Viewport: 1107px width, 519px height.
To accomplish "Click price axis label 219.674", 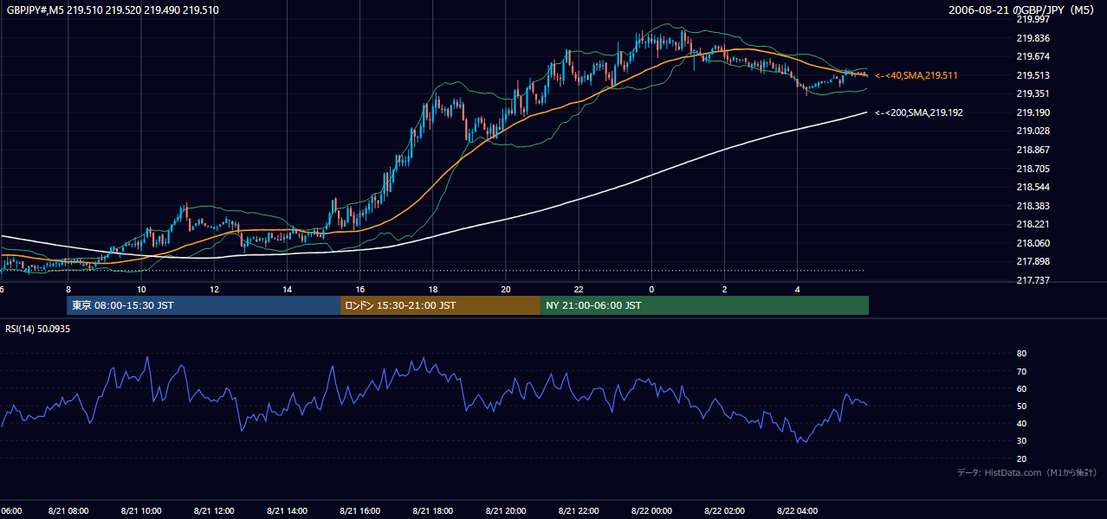I will tap(1033, 56).
